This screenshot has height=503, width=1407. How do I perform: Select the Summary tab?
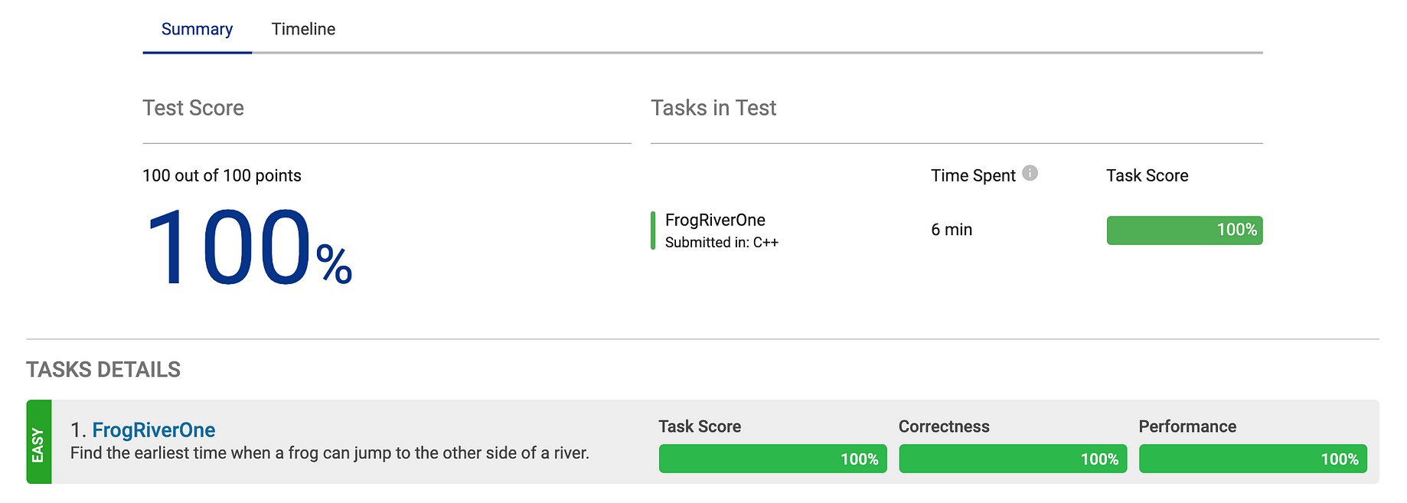click(197, 29)
